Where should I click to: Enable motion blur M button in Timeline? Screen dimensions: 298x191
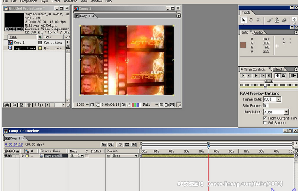click(x=134, y=145)
